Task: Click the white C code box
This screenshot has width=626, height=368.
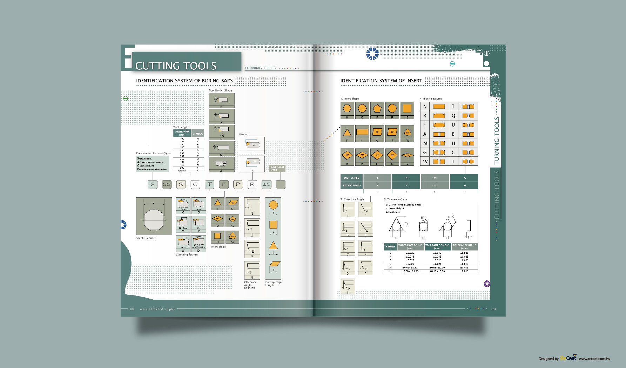Action: pos(195,184)
